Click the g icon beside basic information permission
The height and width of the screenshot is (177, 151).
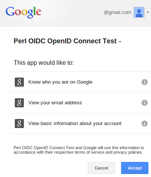[x=19, y=124]
